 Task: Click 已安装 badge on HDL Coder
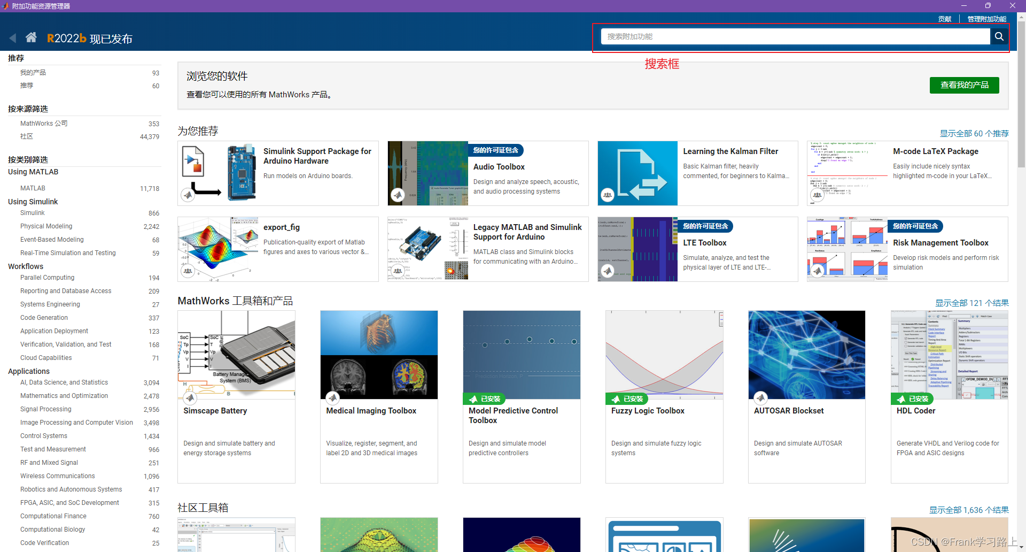912,399
